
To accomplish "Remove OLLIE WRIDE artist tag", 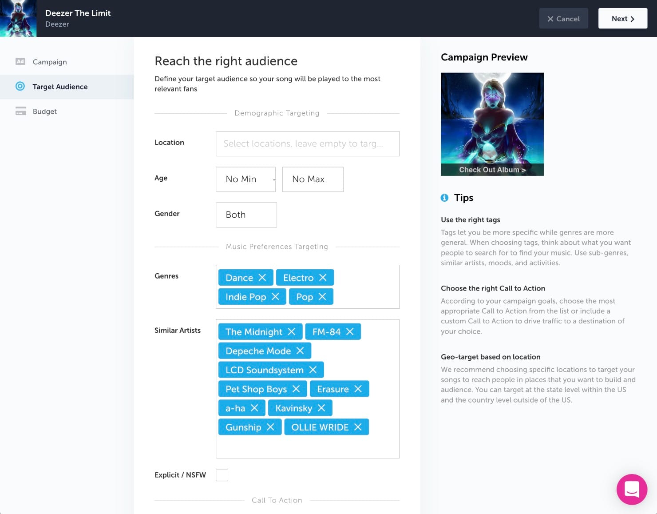I will [x=358, y=427].
